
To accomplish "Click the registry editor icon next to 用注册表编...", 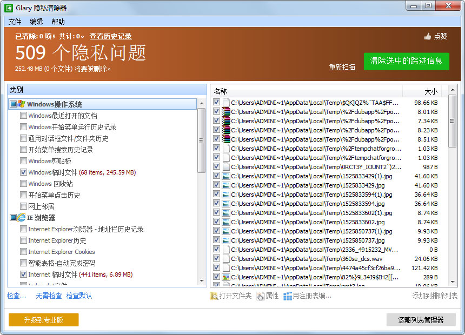I will [x=287, y=296].
